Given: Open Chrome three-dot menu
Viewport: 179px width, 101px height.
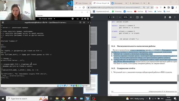Looking at the screenshot, I should tap(176, 8).
